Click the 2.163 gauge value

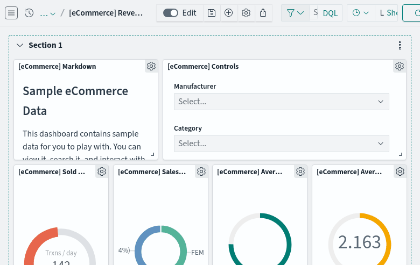click(359, 242)
